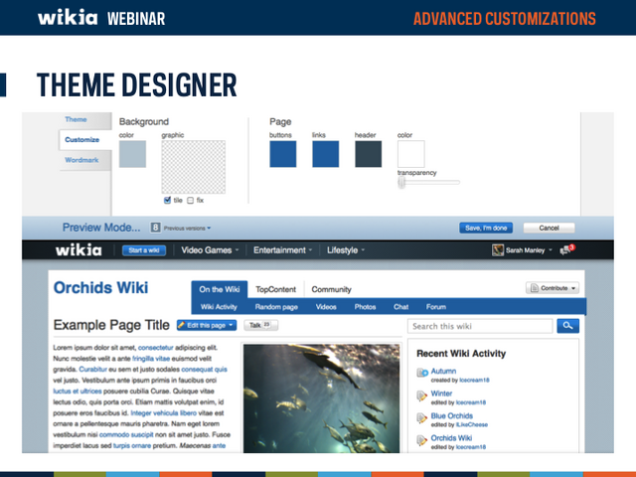
Task: Follow the turpis ornare link
Action: (x=132, y=446)
